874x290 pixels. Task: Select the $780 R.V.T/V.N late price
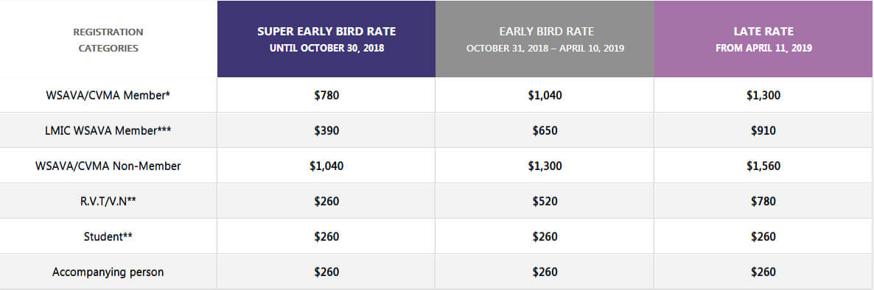[763, 202]
